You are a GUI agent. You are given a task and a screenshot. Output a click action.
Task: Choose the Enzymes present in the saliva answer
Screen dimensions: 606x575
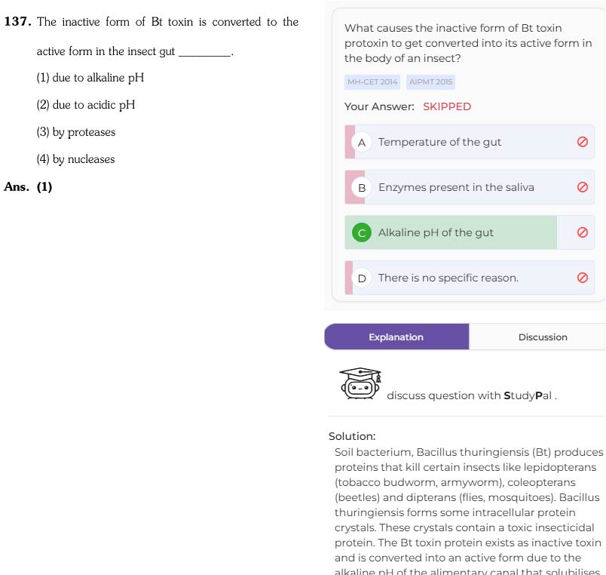click(470, 187)
